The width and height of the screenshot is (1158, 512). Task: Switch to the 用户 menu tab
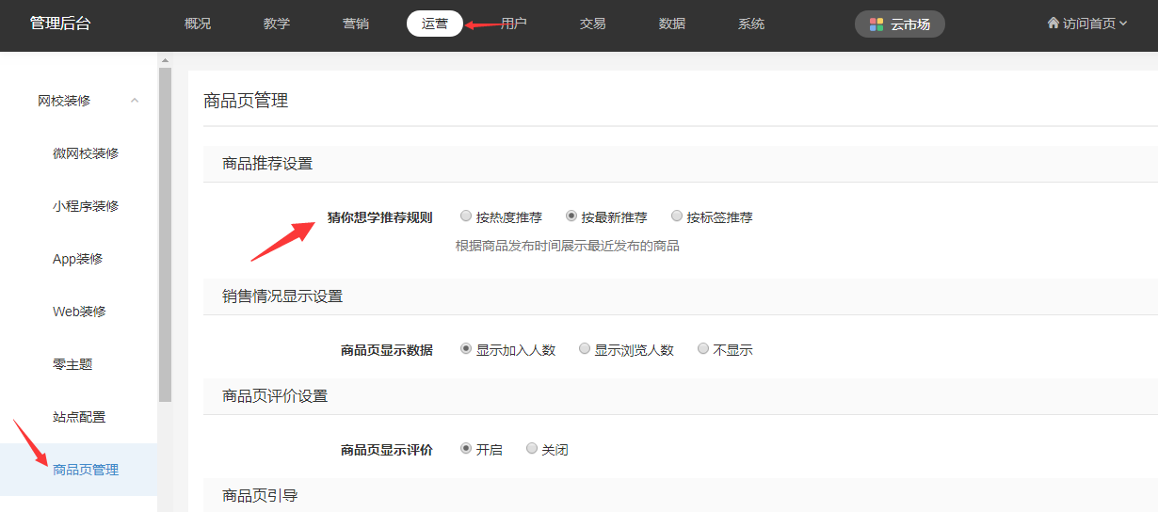tap(514, 24)
